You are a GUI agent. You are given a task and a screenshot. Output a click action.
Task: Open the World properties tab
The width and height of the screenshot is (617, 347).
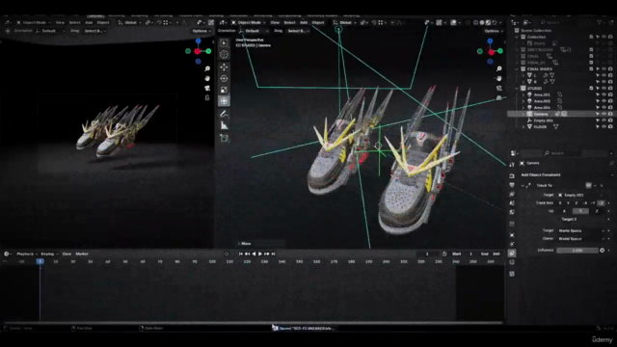[x=512, y=212]
